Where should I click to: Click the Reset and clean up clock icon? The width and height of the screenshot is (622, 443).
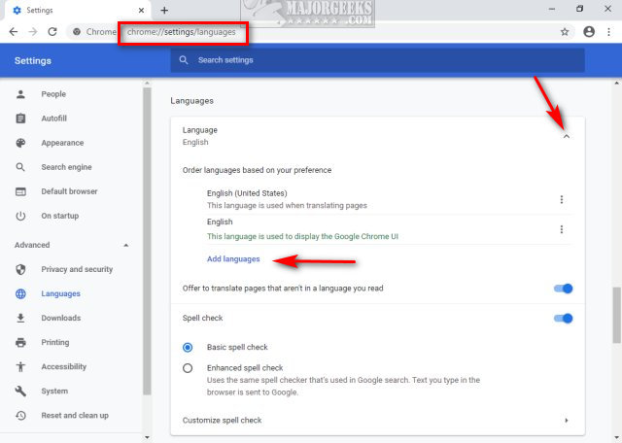(x=20, y=415)
